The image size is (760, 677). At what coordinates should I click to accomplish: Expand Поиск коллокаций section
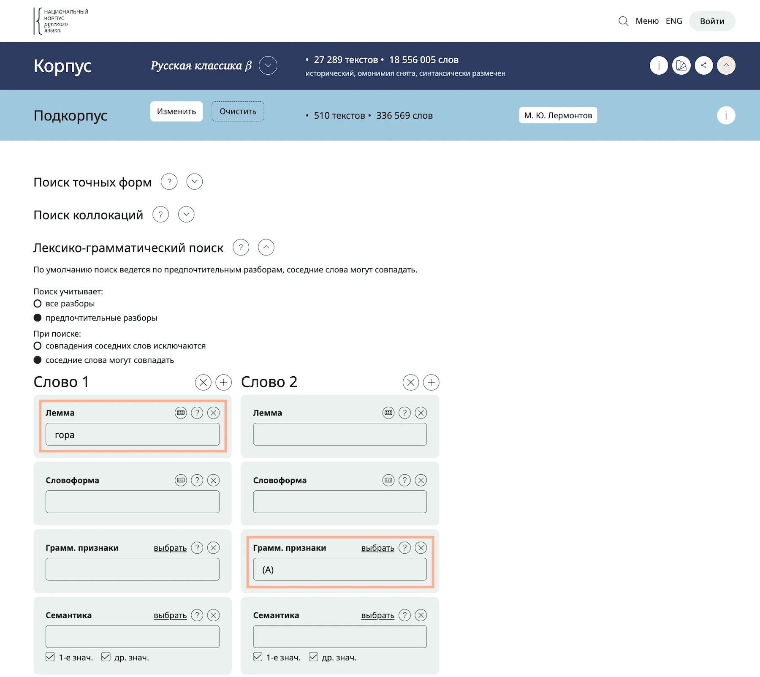coord(186,215)
